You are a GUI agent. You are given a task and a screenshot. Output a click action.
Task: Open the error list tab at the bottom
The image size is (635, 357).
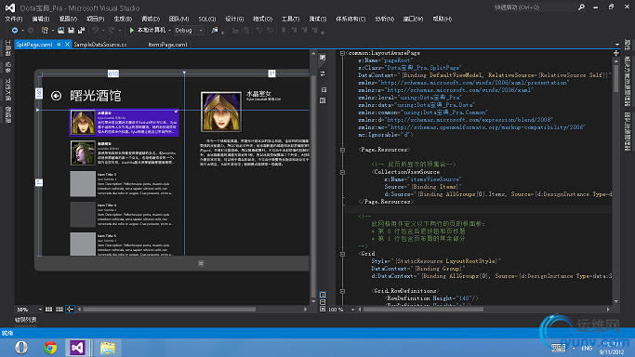(25, 320)
